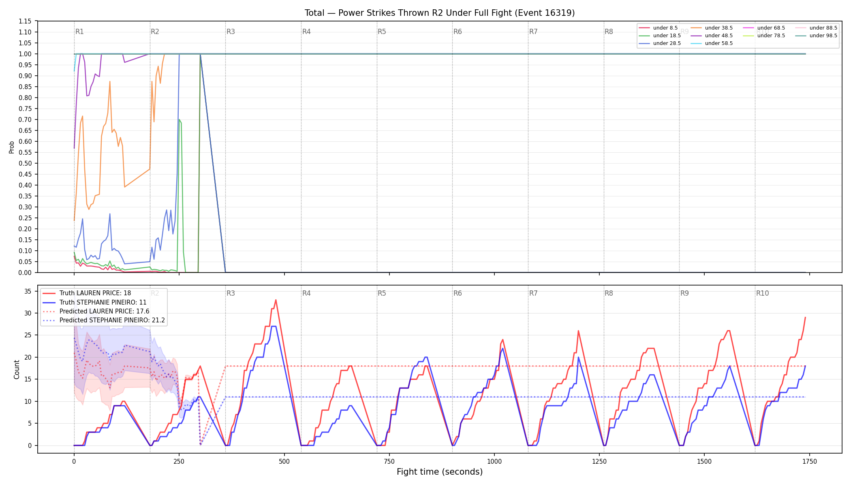The image size is (851, 486).
Task: Click the 'Fight time (seconds)' axis label
Action: pos(440,472)
